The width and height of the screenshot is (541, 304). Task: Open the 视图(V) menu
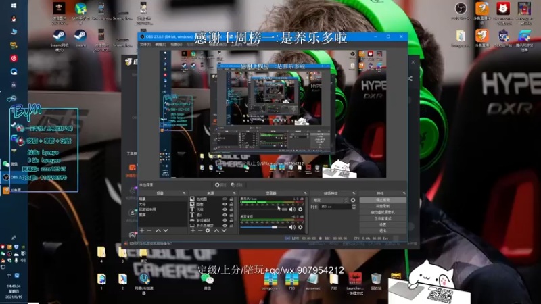pos(176,45)
